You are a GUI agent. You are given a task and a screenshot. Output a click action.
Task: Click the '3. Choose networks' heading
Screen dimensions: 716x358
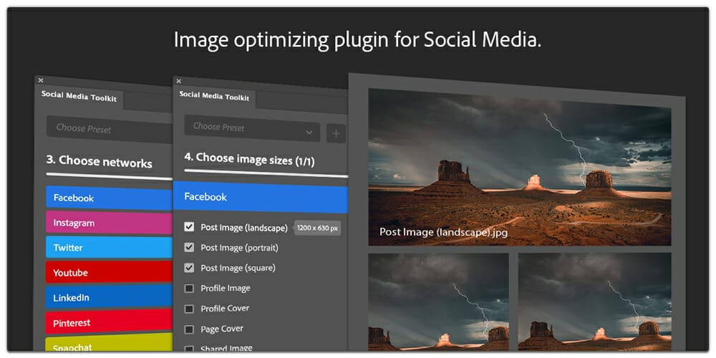click(99, 161)
